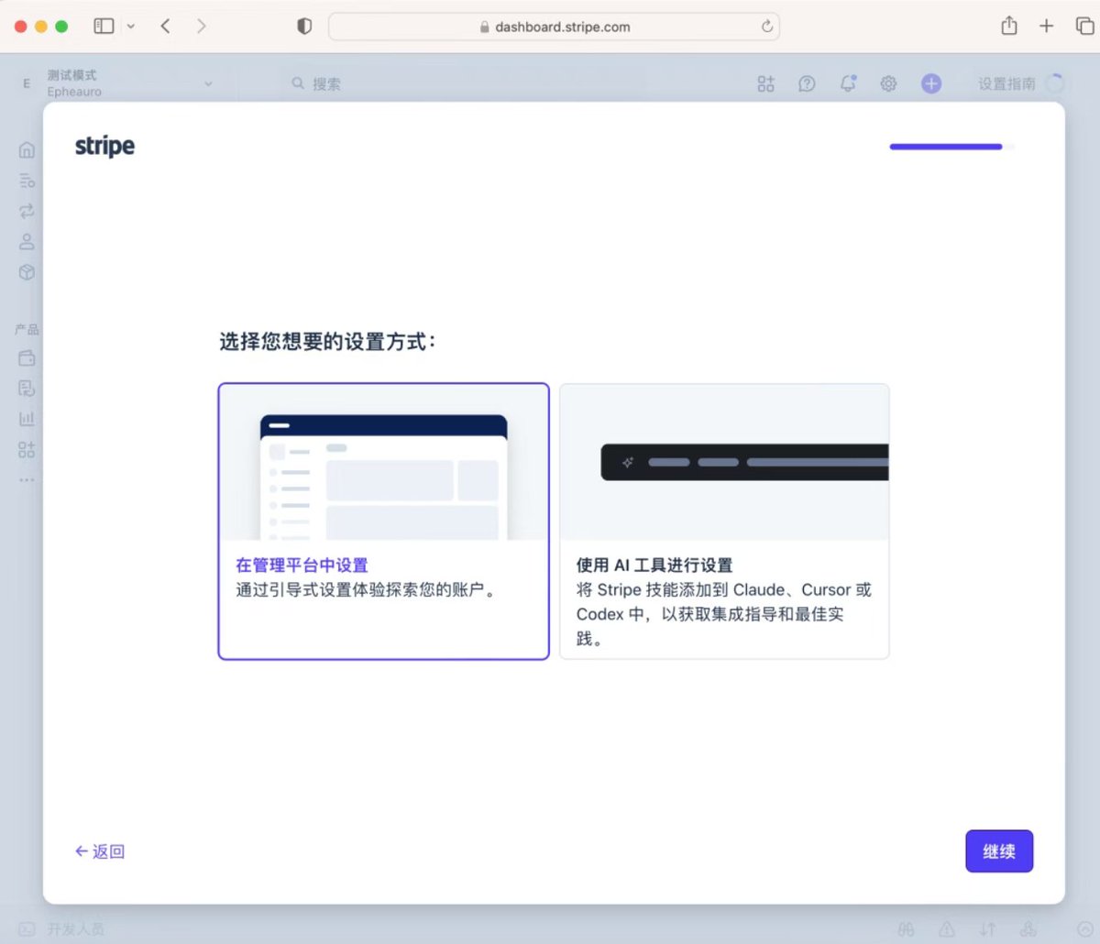The height and width of the screenshot is (944, 1100).
Task: Go back with the browser back arrow
Action: [x=165, y=27]
